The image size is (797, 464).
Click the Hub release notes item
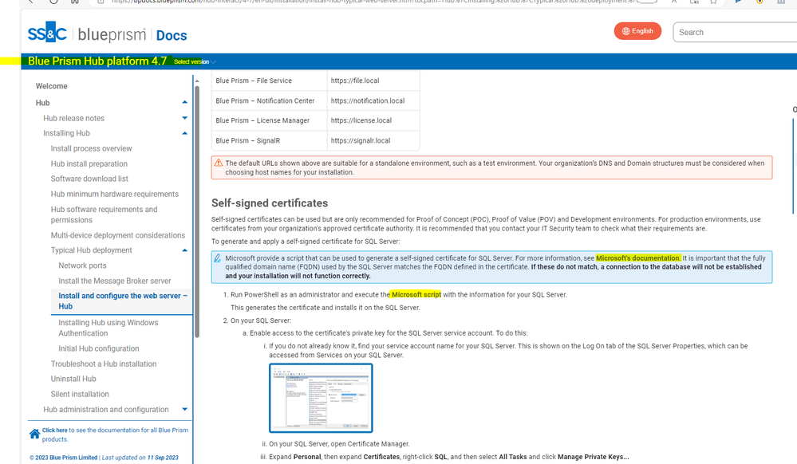[x=73, y=118]
